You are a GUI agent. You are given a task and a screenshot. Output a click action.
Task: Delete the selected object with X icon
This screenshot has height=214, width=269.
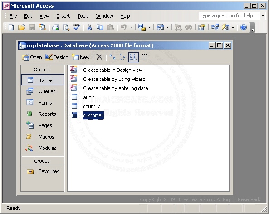99,57
